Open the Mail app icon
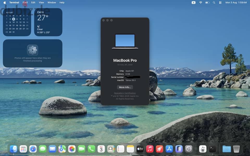This screenshot has height=156, width=250. point(52,149)
